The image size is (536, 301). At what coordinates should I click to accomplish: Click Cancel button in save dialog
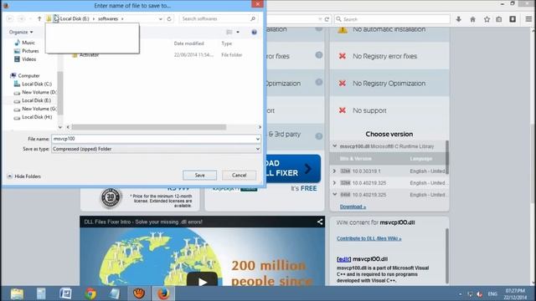(x=239, y=175)
